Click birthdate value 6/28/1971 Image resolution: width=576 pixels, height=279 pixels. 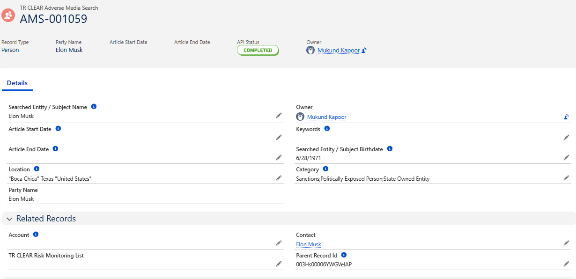(x=308, y=158)
